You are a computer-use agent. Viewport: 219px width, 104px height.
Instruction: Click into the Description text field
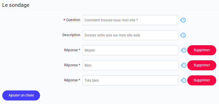pyautogui.click(x=131, y=35)
